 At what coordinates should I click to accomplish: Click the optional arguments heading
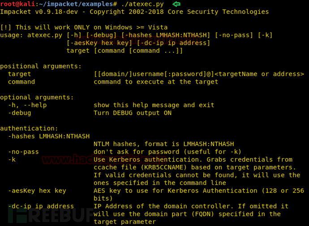37,97
